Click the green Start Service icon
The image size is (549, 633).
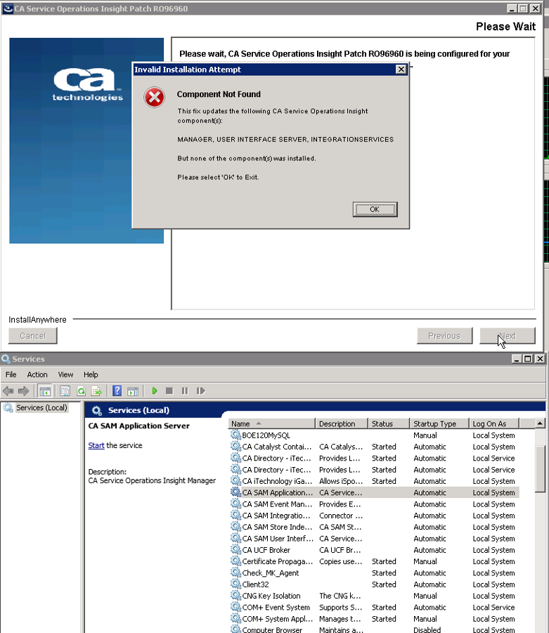154,391
